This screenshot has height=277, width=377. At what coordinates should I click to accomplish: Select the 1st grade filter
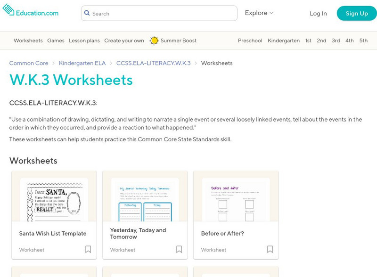tap(308, 41)
